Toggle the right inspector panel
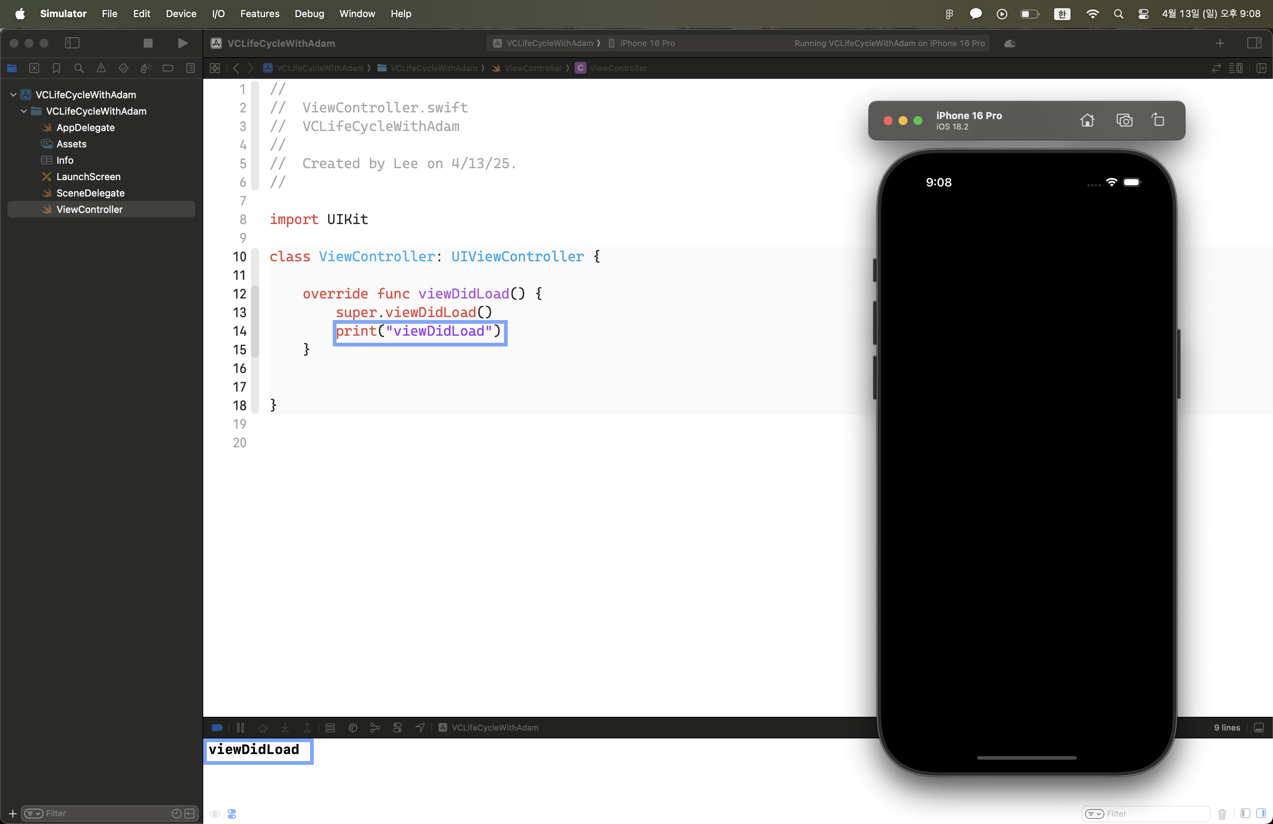Image resolution: width=1273 pixels, height=824 pixels. point(1254,43)
